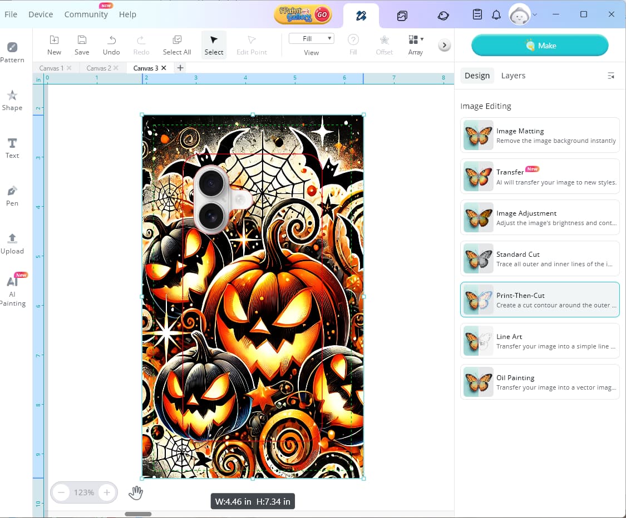Launch the AI Painting feature
The width and height of the screenshot is (626, 518).
pos(12,290)
